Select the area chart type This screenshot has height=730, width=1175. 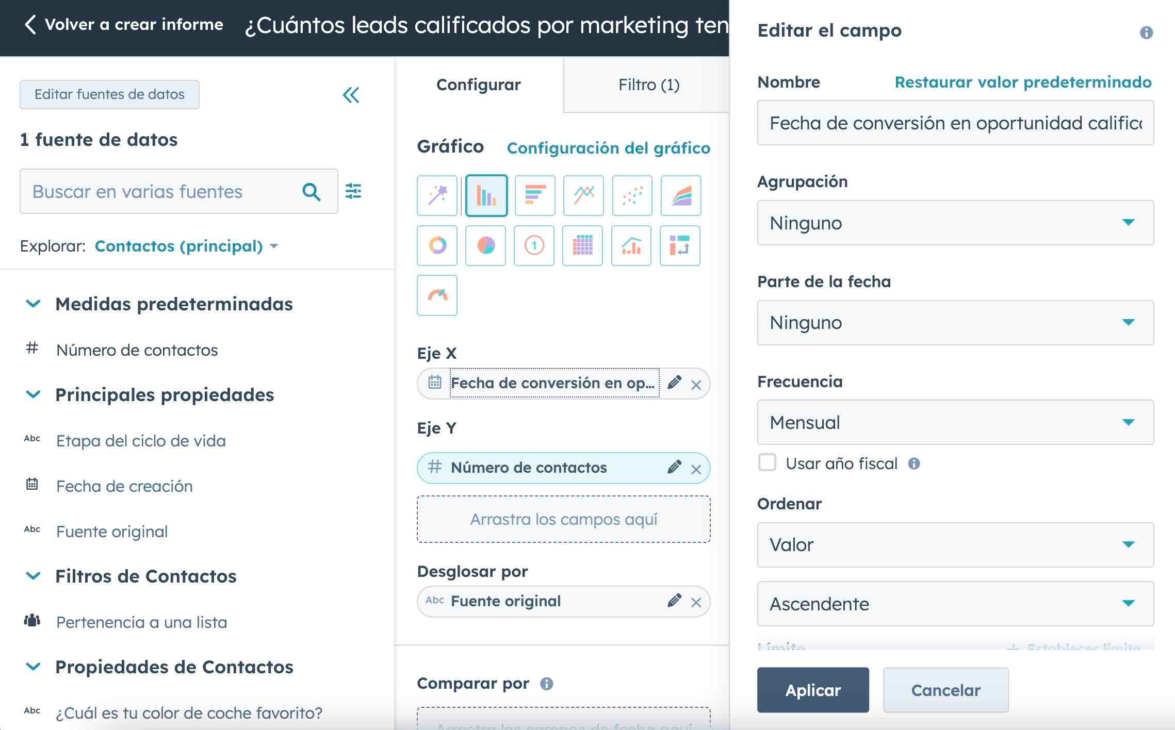coord(681,195)
